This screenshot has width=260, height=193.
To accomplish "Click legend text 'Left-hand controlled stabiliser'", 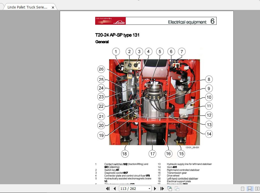I will 182,179.
